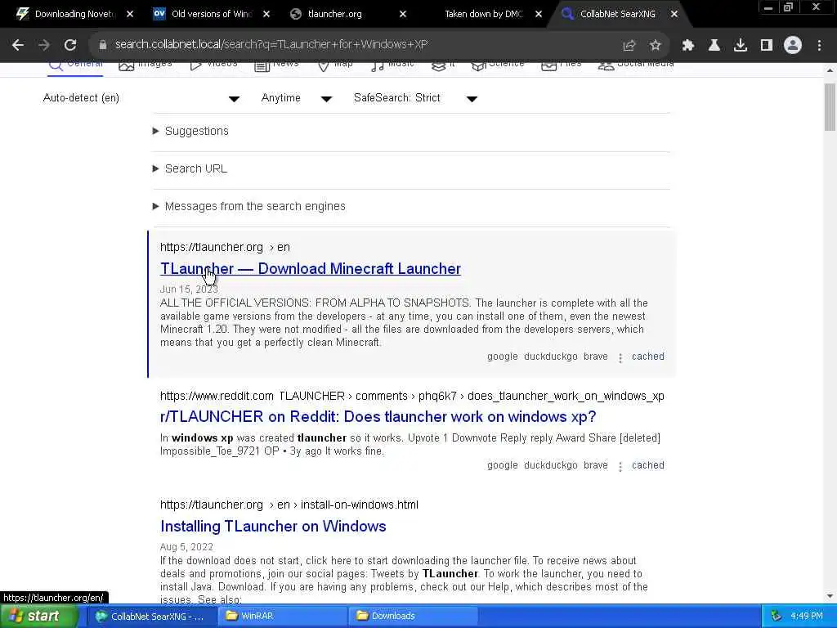Click the page vertical scrollbar thumb
Image resolution: width=837 pixels, height=628 pixels.
(x=830, y=107)
